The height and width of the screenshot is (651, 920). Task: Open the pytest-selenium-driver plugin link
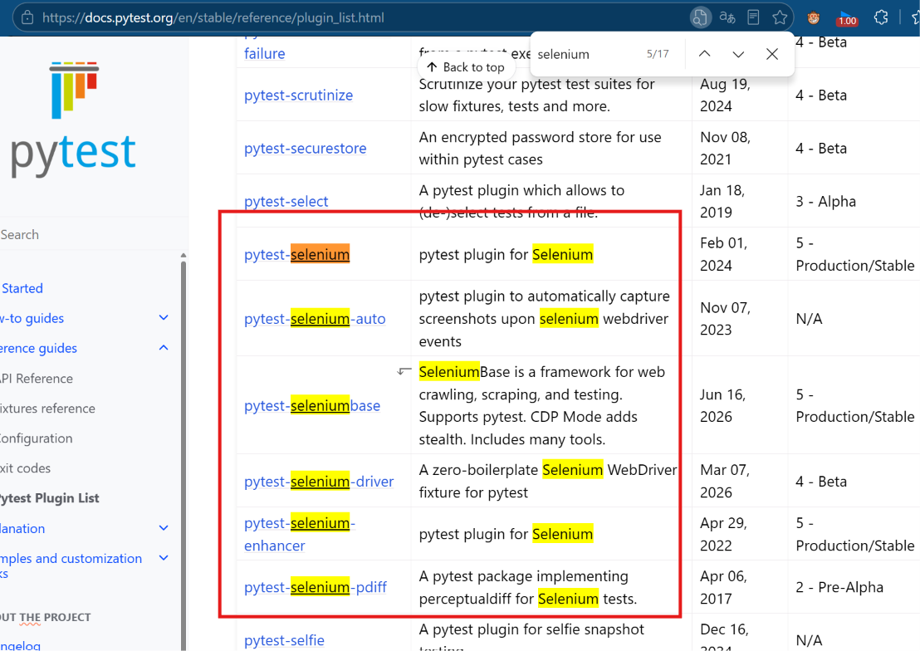click(319, 482)
